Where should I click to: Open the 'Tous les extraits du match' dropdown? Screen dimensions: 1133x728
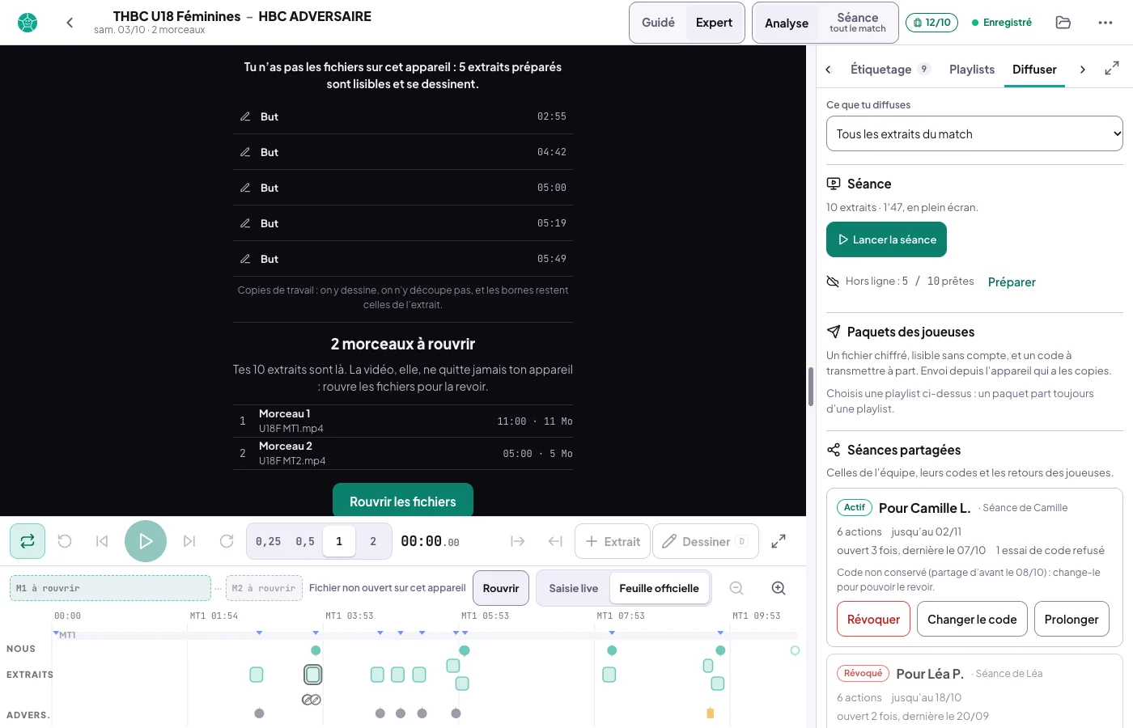pyautogui.click(x=974, y=133)
